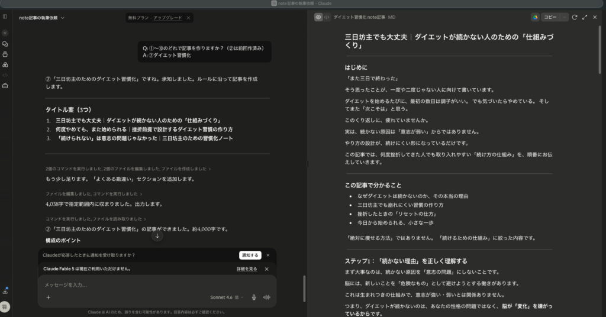The width and height of the screenshot is (606, 317).
Task: Click the アップグレード upgrade link
Action: [x=167, y=18]
